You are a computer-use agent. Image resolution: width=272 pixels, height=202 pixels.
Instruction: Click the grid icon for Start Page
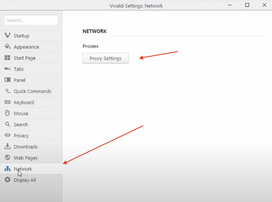pyautogui.click(x=7, y=57)
